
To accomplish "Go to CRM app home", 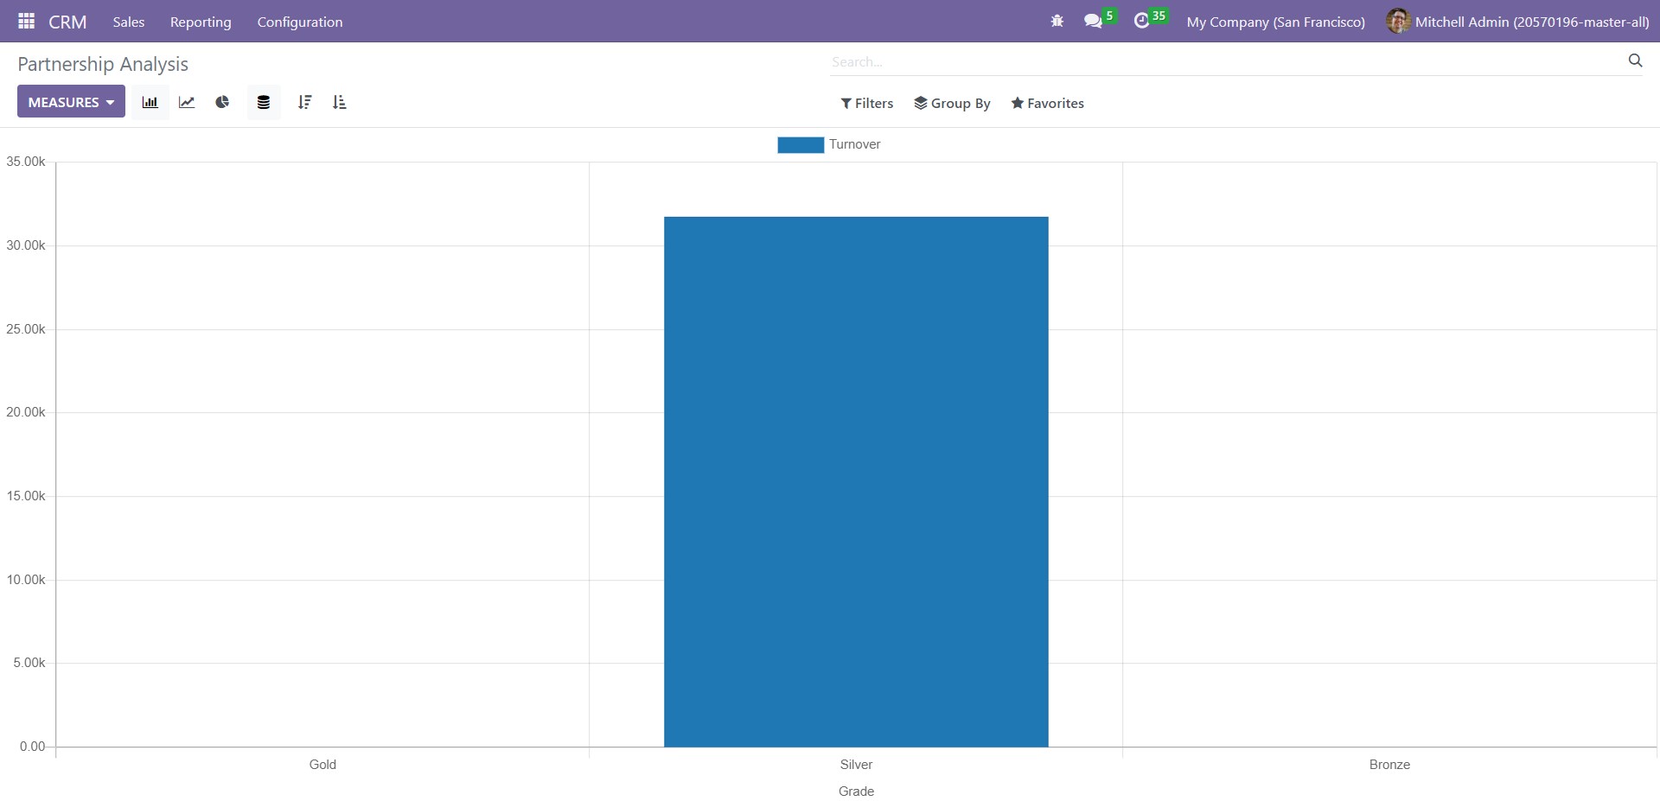I will (x=67, y=22).
